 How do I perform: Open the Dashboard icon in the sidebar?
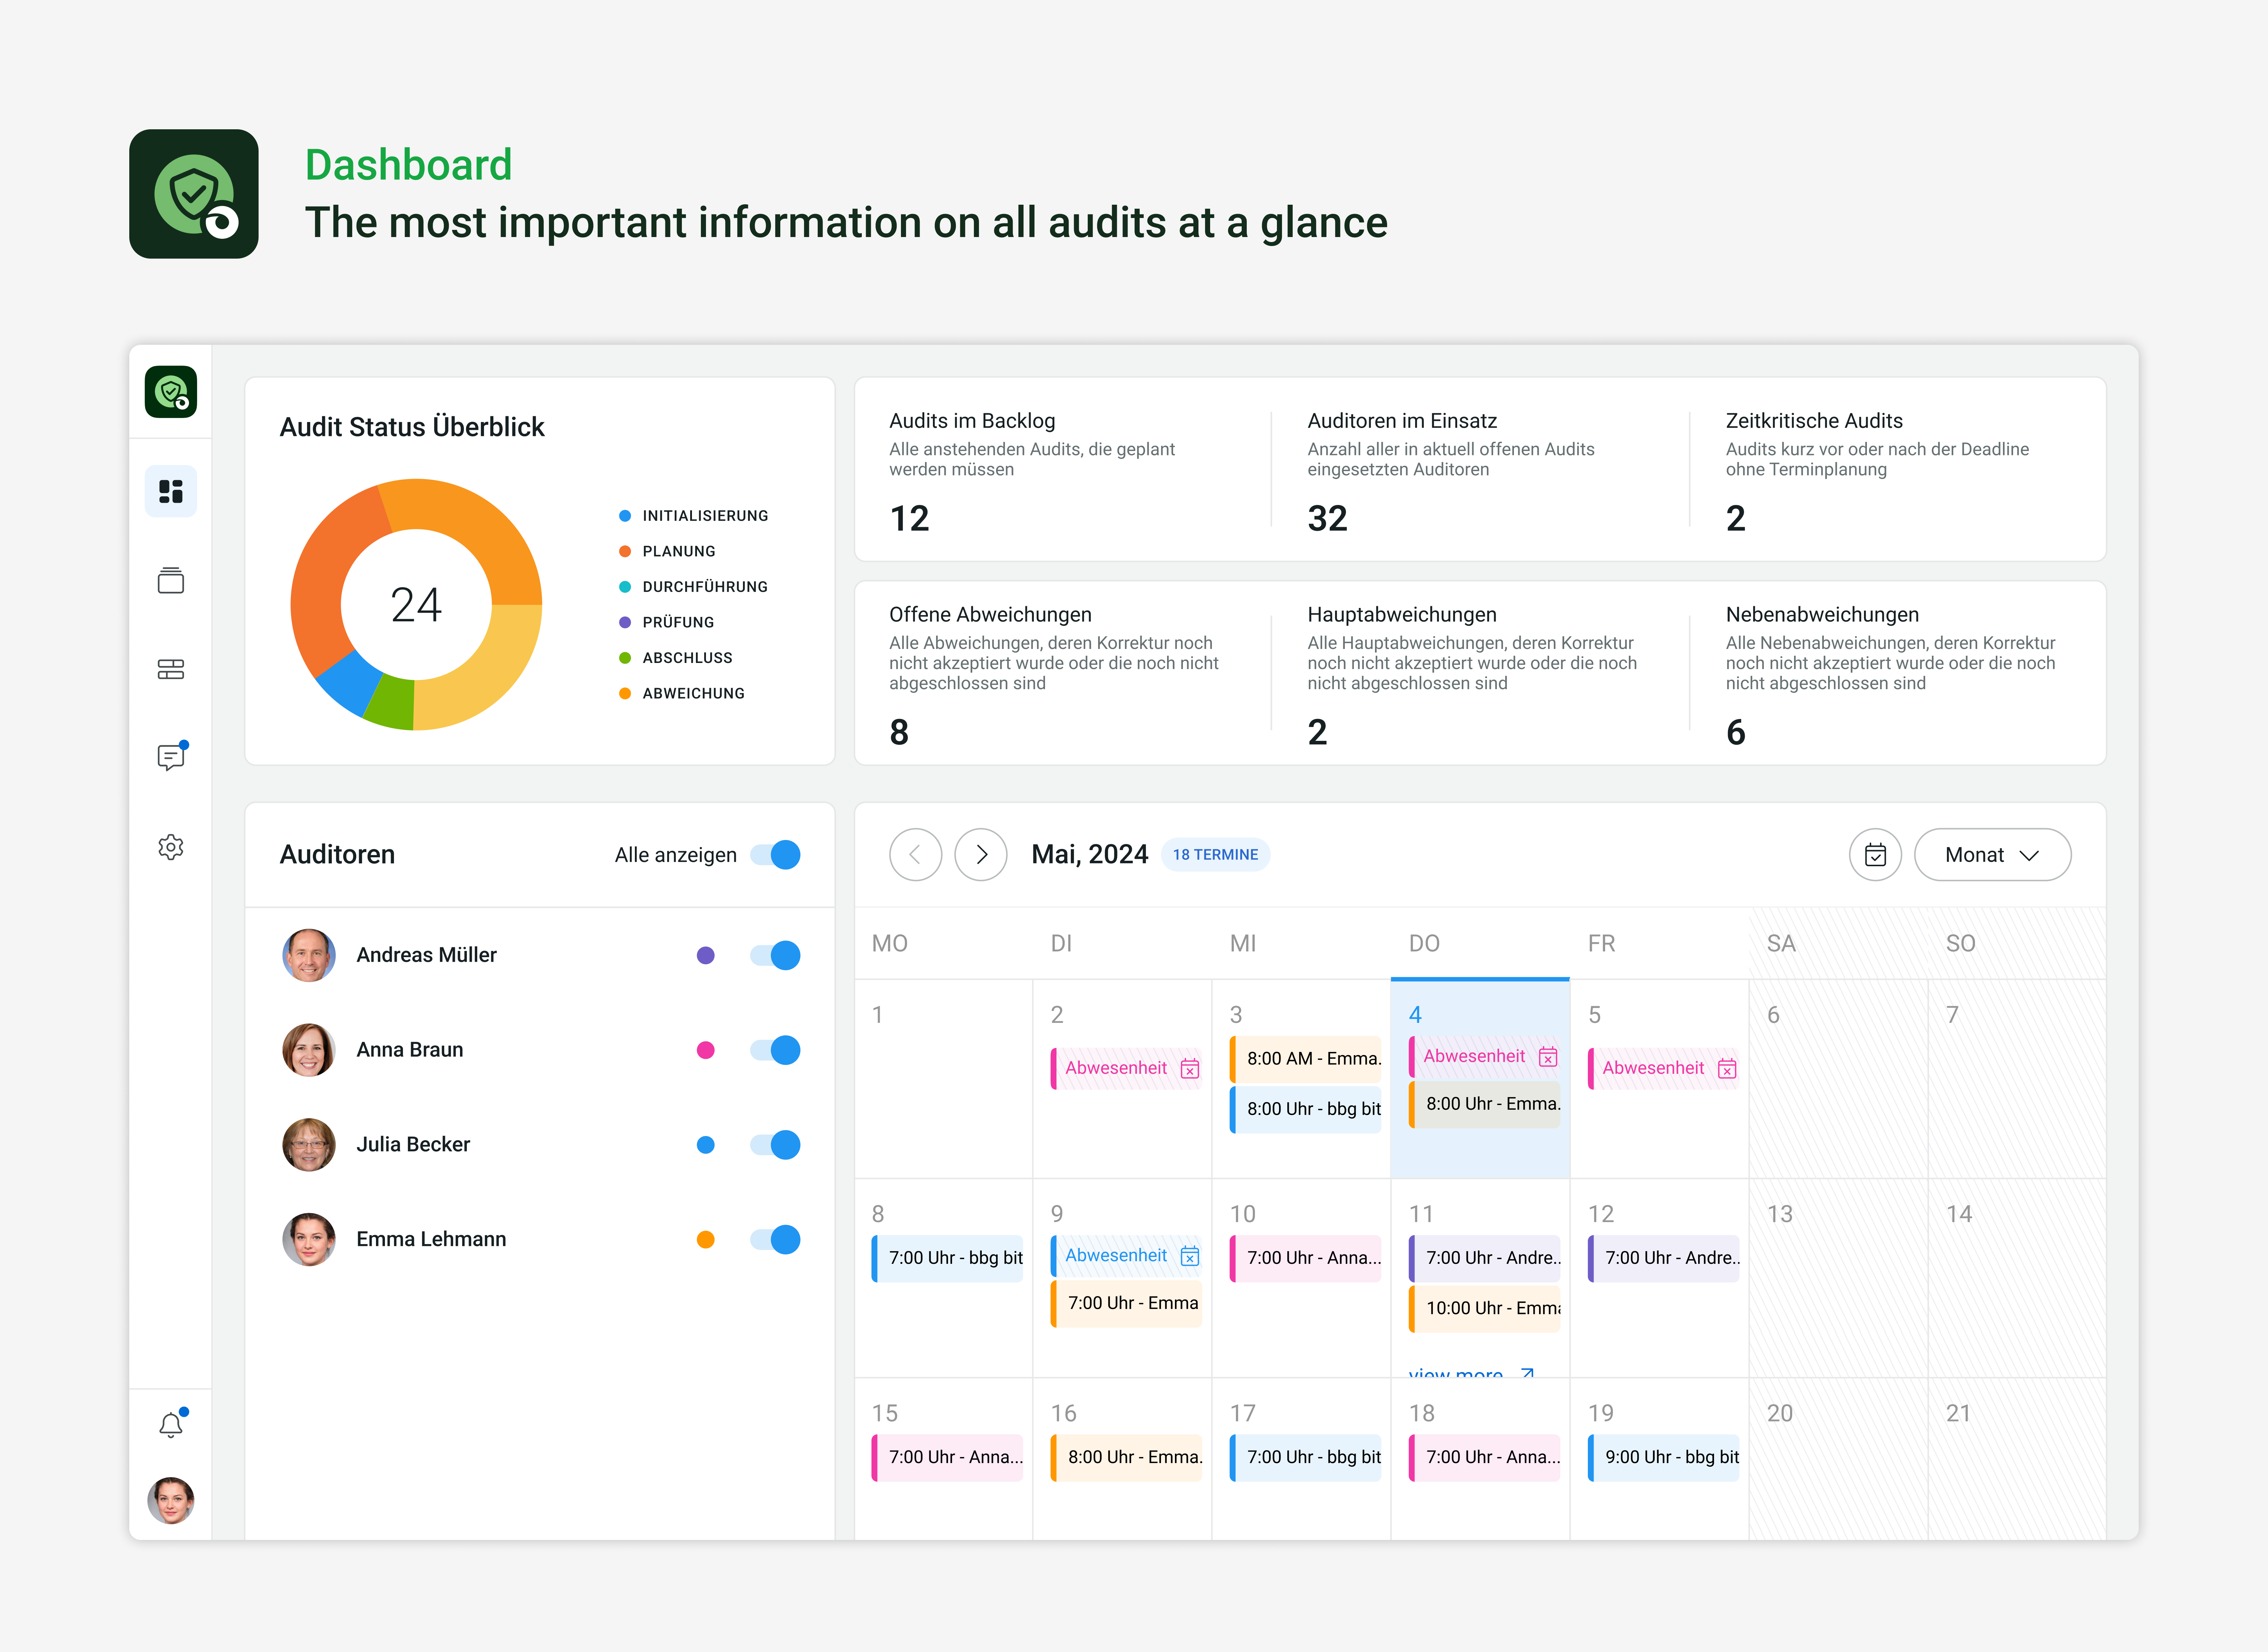point(171,491)
